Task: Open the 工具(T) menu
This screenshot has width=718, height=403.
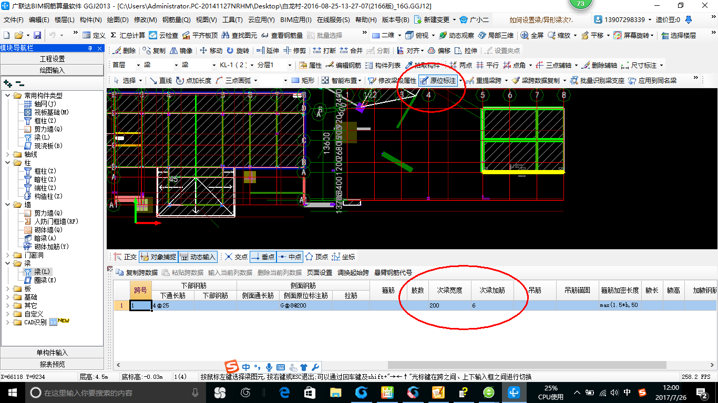Action: (232, 20)
